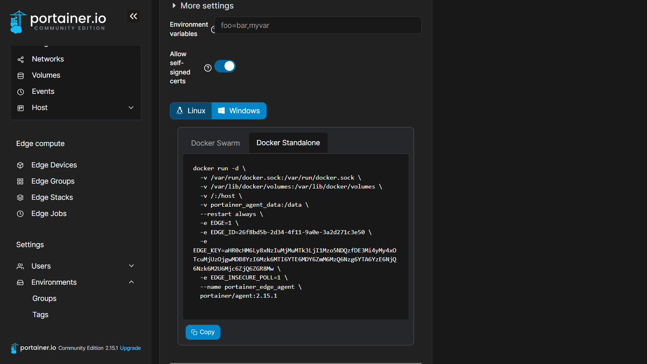Copy the docker run command
647x364 pixels.
(203, 332)
